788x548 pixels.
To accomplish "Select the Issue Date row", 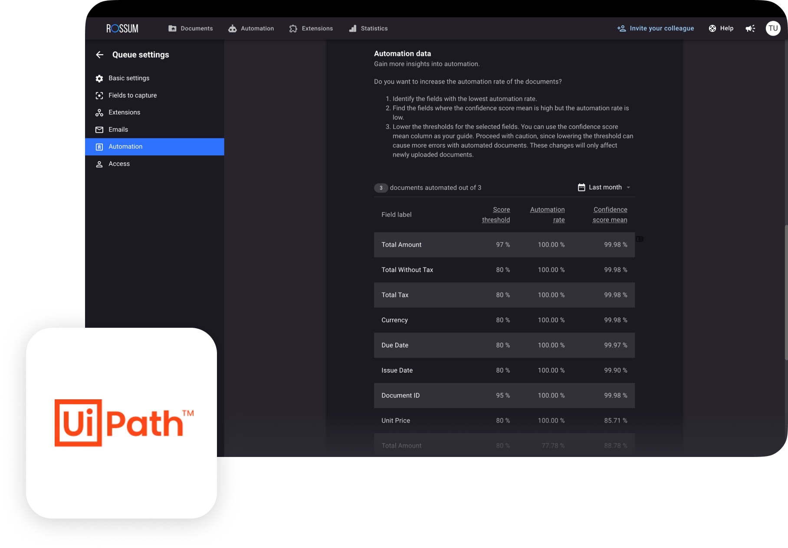I will click(x=504, y=371).
